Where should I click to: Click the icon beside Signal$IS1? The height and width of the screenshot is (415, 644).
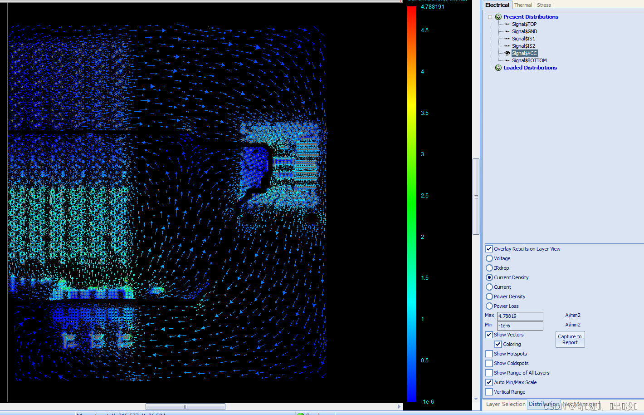click(507, 39)
